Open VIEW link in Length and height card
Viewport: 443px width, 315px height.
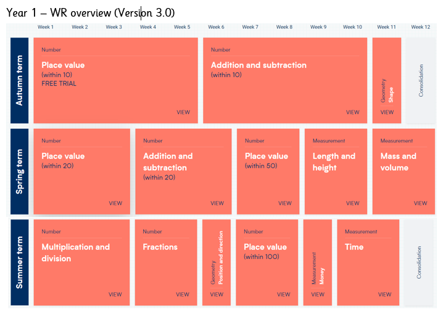tap(352, 203)
